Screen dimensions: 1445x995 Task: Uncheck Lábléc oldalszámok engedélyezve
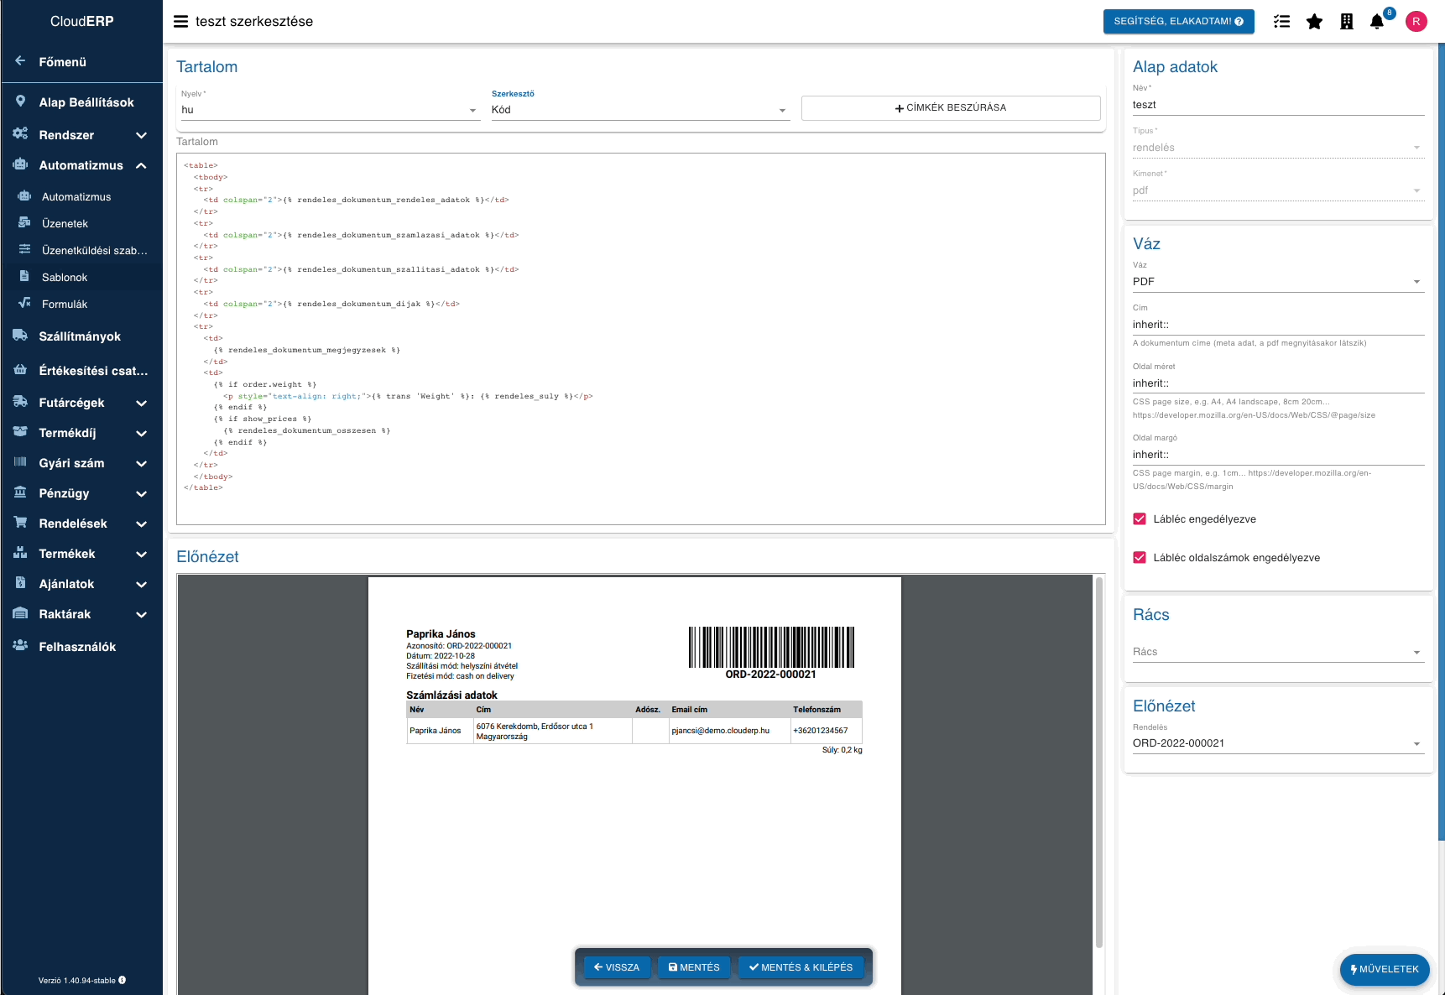point(1139,557)
